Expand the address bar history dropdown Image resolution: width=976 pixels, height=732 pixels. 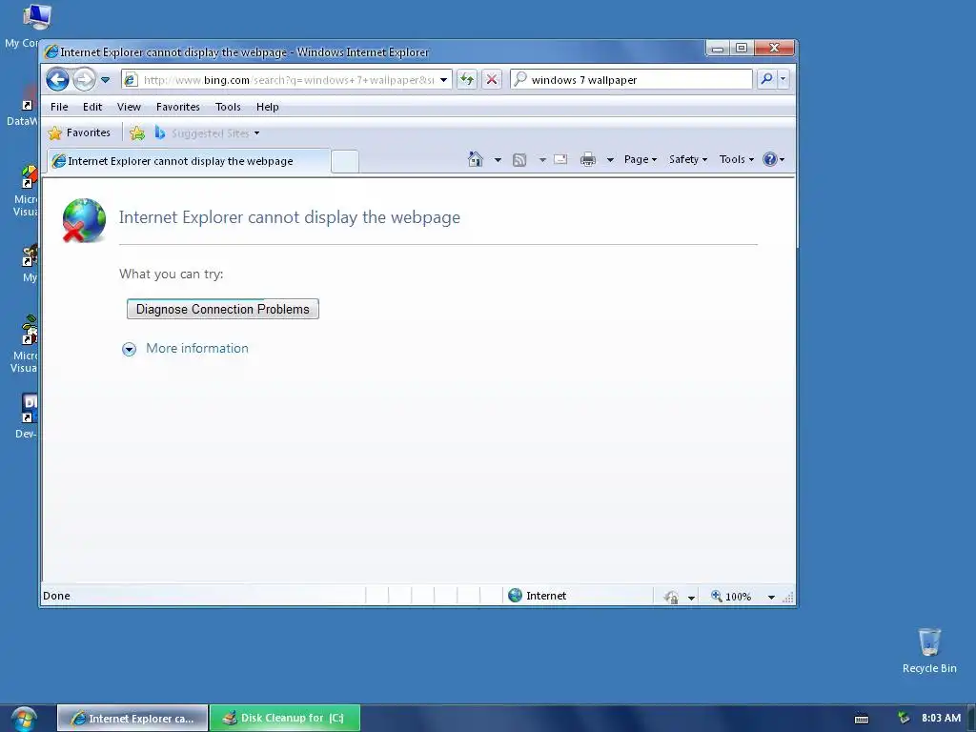click(x=444, y=80)
